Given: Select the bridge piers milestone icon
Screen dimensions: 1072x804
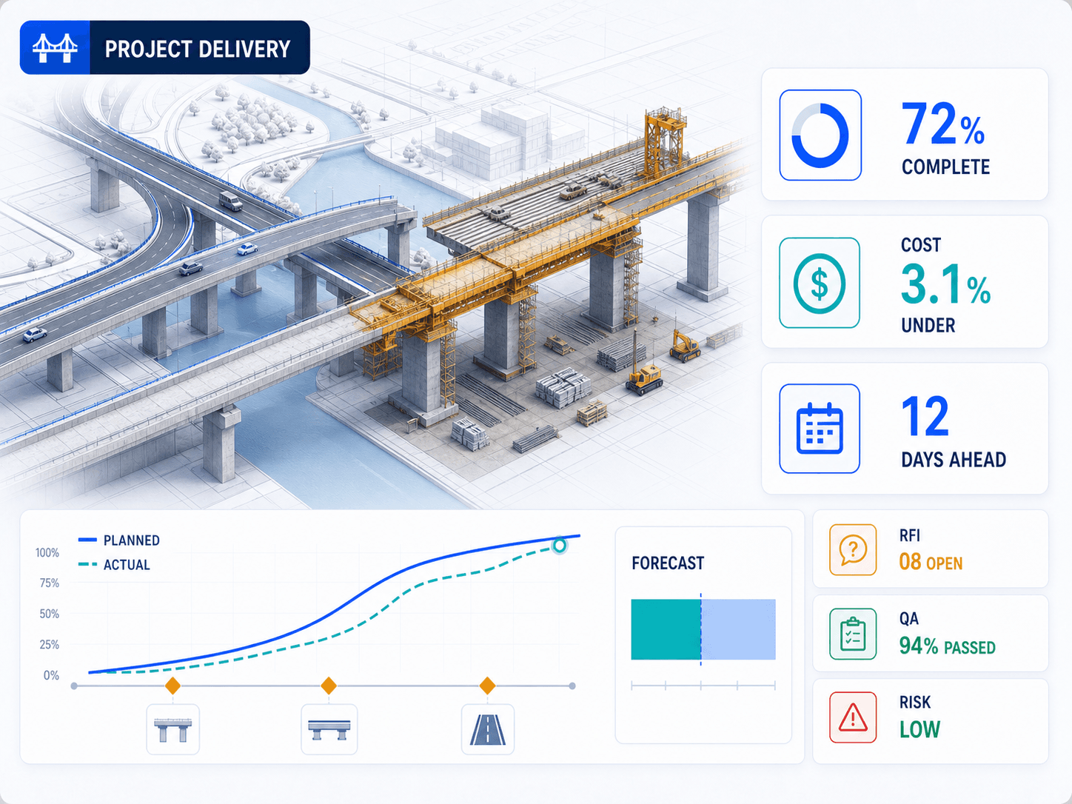Looking at the screenshot, I should coord(172,729).
